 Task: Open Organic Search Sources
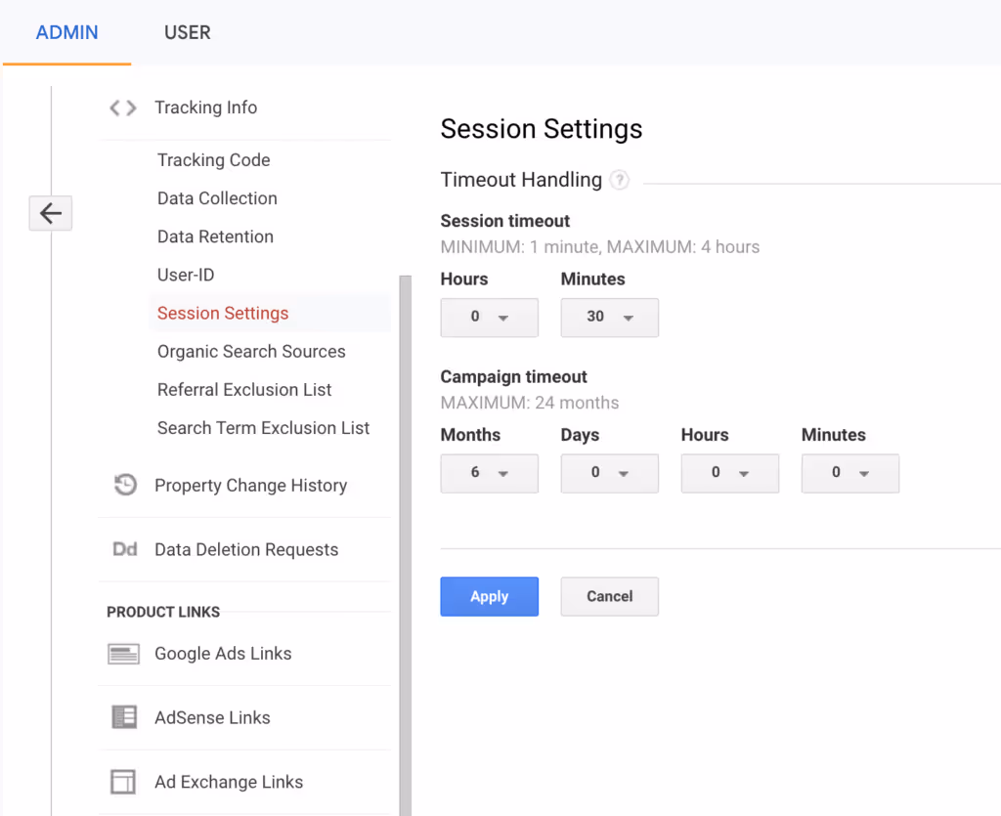point(251,352)
